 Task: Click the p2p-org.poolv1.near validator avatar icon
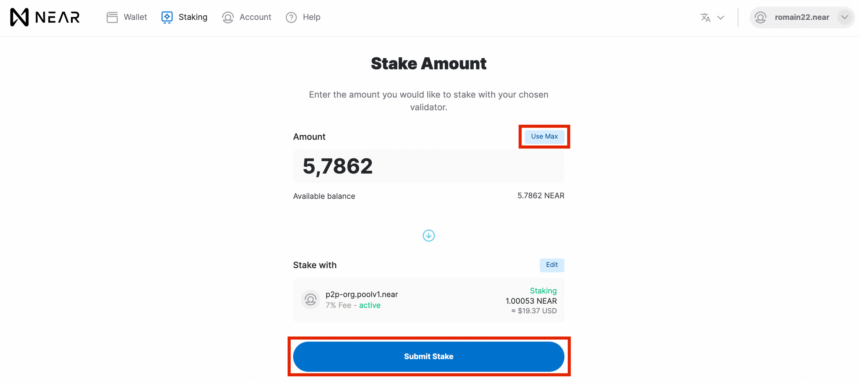click(310, 299)
